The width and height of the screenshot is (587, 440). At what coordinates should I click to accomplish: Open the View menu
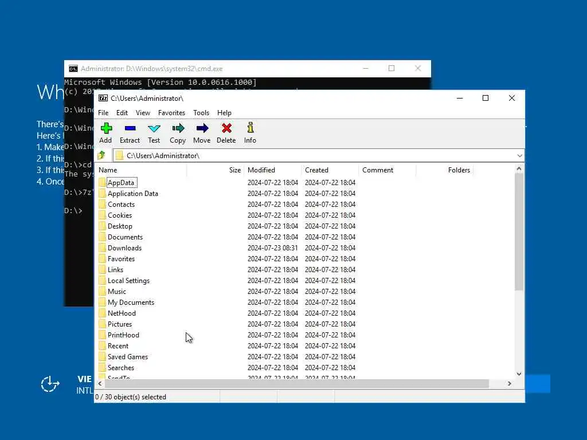tap(143, 113)
